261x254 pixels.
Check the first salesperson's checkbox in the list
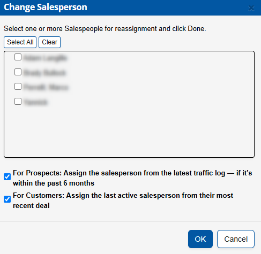coord(18,57)
